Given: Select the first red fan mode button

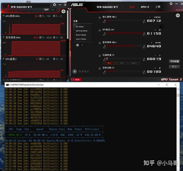Looking at the screenshot, I should 109,63.
